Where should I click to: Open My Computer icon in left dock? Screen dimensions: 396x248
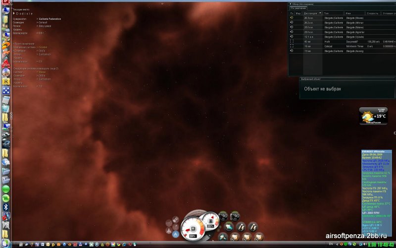[6, 10]
